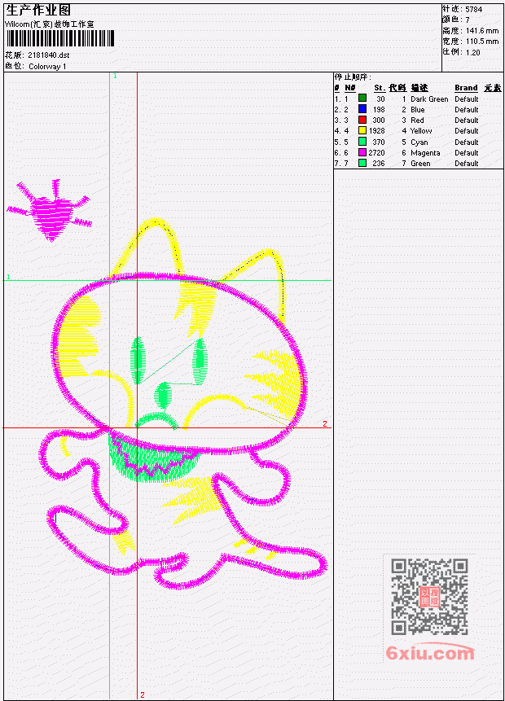Select the file name '2181840.dst'
The image size is (505, 701).
click(x=49, y=55)
